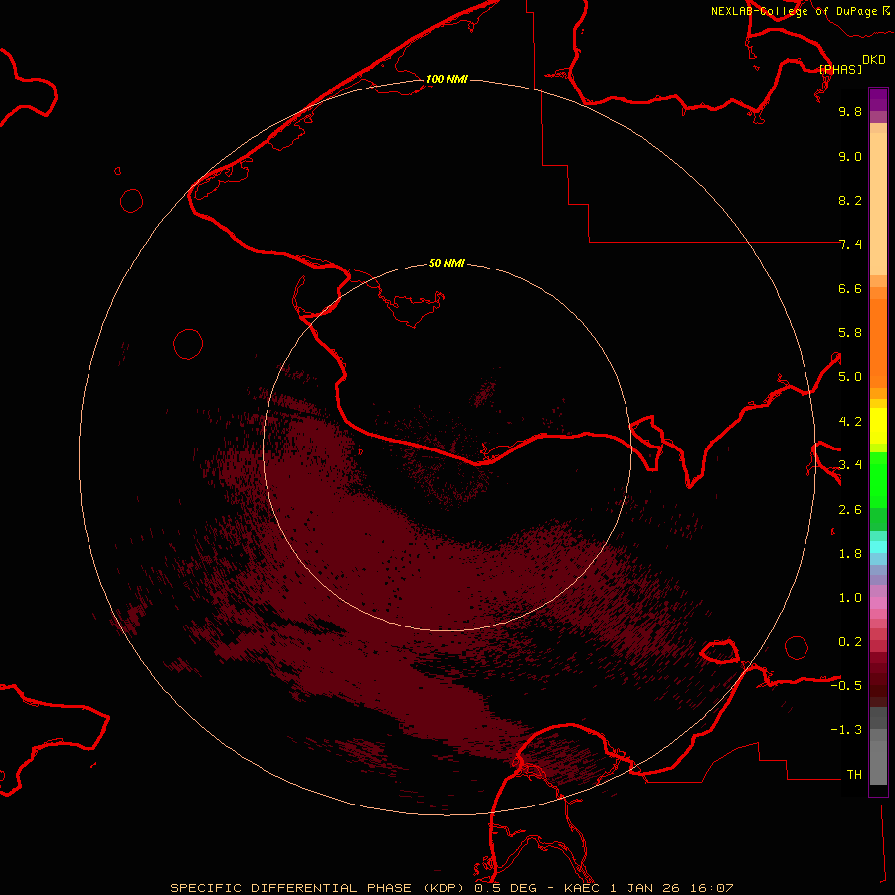
Task: Click the 2.6 scale value
Action: (x=850, y=510)
